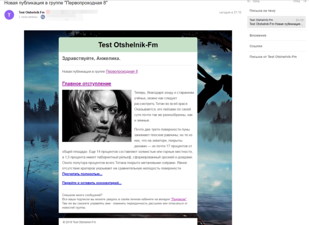The height and width of the screenshot is (225, 309).
Task: Expand the Ссылки section
Action: coord(256,46)
